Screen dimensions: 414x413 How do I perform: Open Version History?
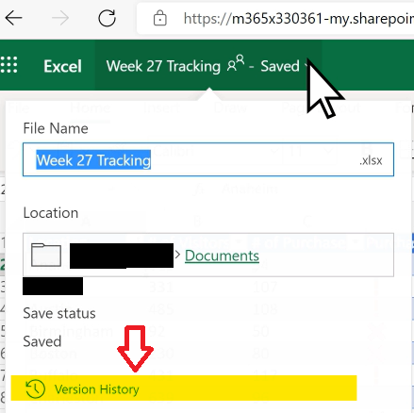coord(184,388)
